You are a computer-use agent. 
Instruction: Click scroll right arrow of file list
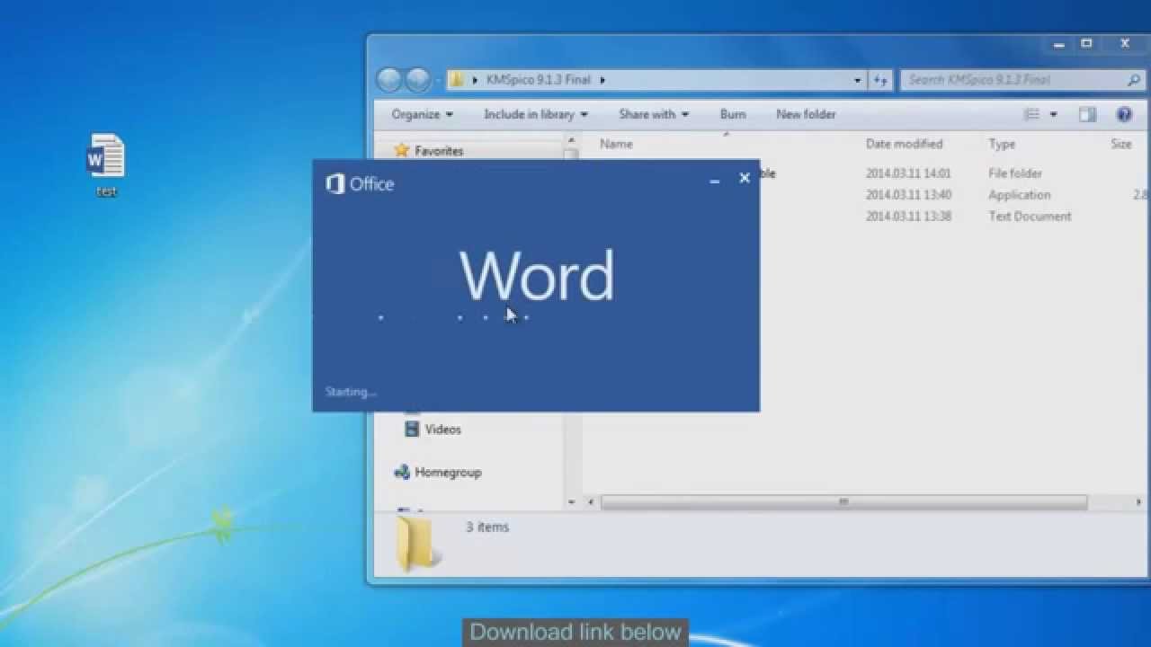tap(1139, 502)
